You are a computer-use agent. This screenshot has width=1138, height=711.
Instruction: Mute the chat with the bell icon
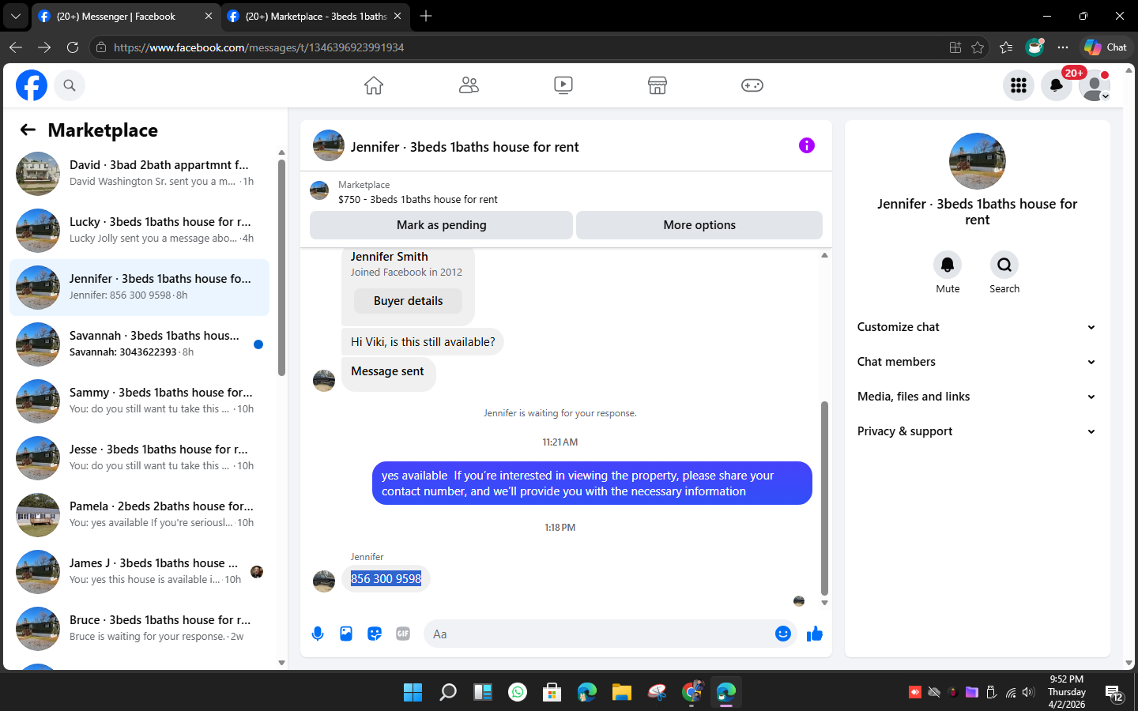pyautogui.click(x=948, y=265)
